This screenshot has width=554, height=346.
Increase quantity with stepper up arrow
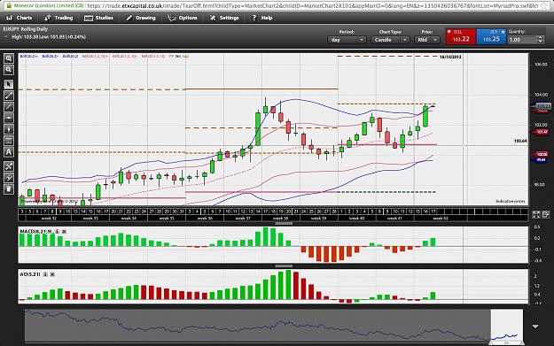coord(540,38)
